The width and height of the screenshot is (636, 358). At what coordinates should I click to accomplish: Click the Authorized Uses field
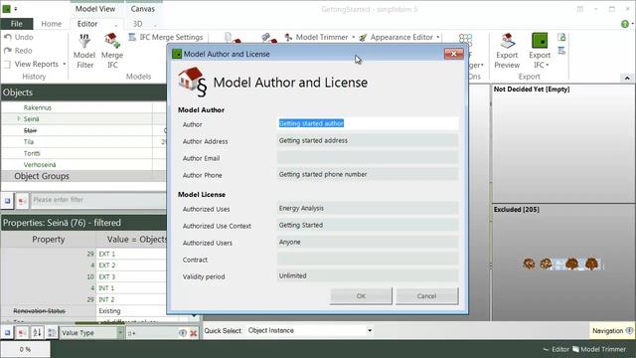[x=368, y=208]
